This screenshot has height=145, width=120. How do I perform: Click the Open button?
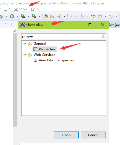[66, 135]
